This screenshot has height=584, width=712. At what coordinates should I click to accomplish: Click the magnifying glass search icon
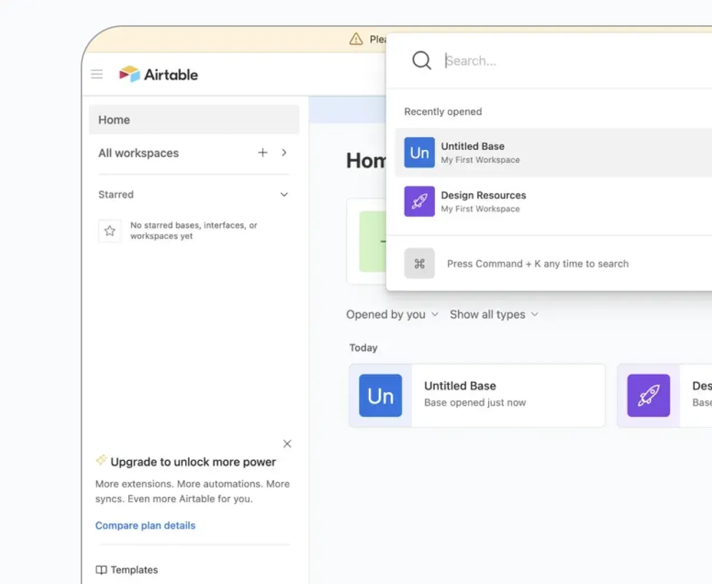(x=421, y=60)
